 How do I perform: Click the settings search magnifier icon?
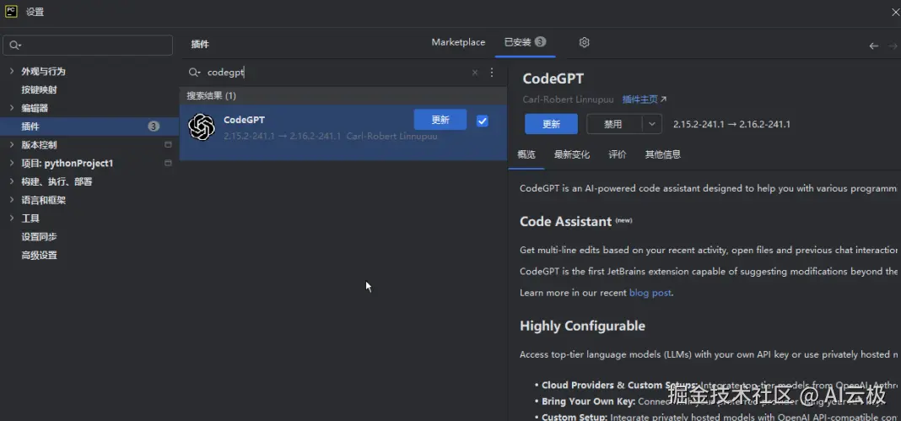[15, 46]
